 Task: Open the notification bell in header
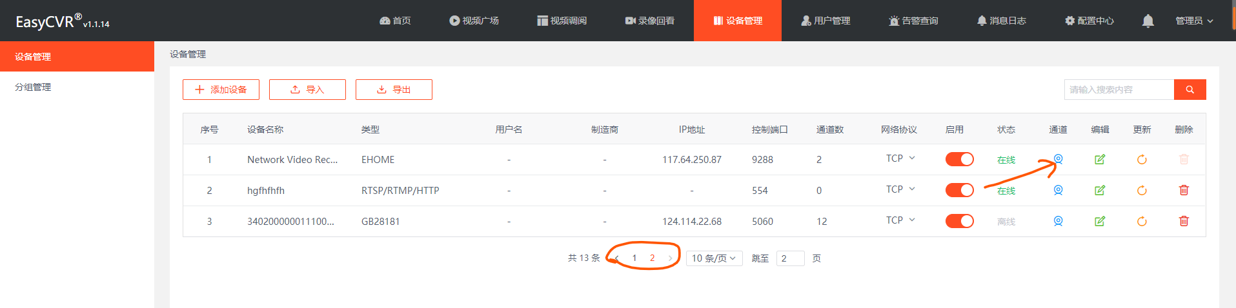1148,21
